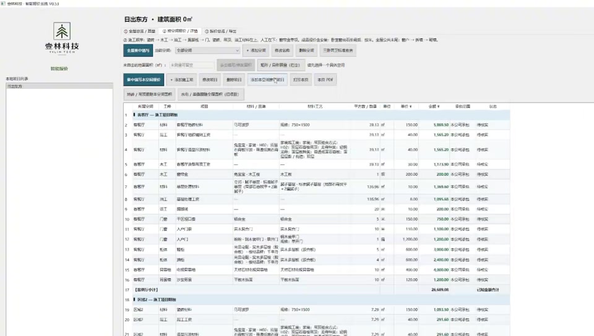Click the 水电 whole-house area (旧项目) button
This screenshot has height=336, width=594.
pos(210,94)
